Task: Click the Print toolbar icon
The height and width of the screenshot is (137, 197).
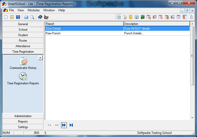Action: point(26,17)
